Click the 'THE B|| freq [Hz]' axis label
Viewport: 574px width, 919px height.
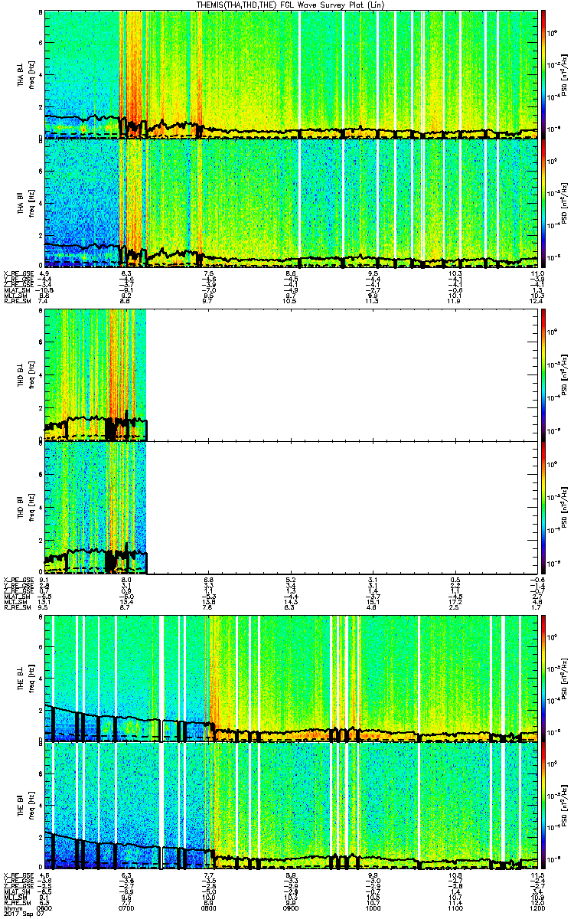click(26, 807)
